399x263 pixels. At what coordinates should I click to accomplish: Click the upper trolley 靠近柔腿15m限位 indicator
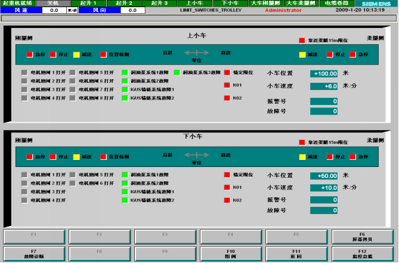point(302,41)
